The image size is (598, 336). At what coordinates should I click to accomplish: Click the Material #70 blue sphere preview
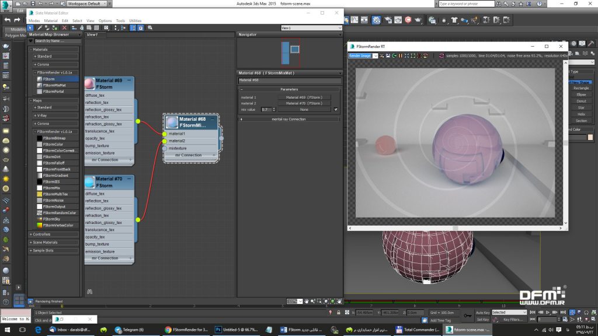coord(89,182)
